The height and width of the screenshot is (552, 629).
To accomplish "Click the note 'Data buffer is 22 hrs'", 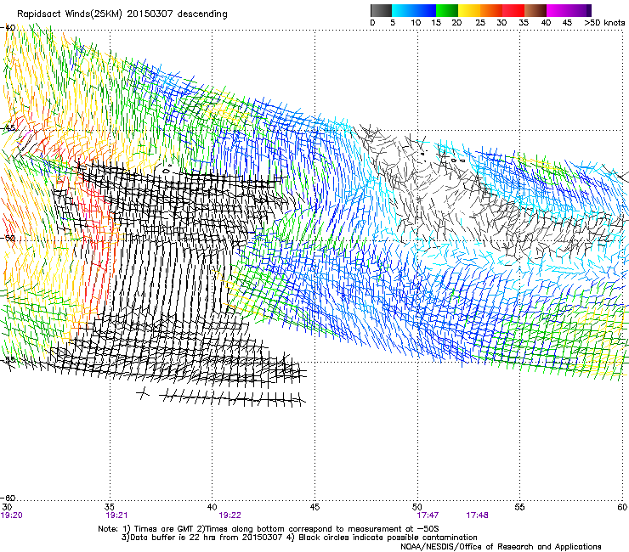I will click(173, 538).
